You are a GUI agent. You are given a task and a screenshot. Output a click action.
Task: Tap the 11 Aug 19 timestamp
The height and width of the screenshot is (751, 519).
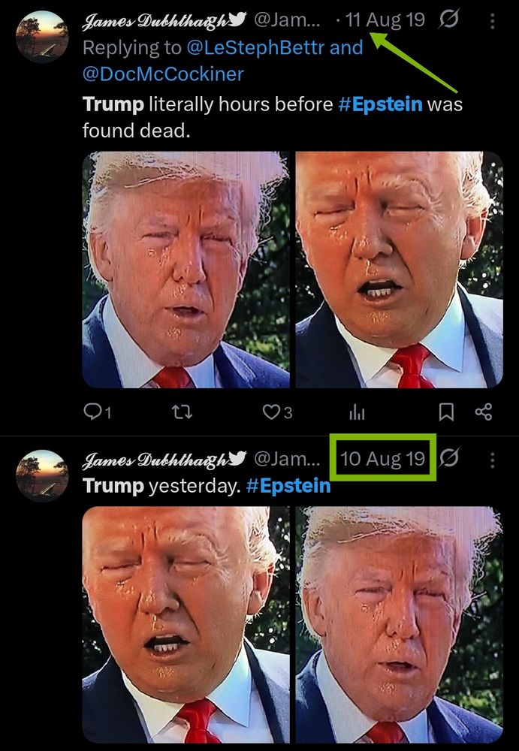pos(385,20)
